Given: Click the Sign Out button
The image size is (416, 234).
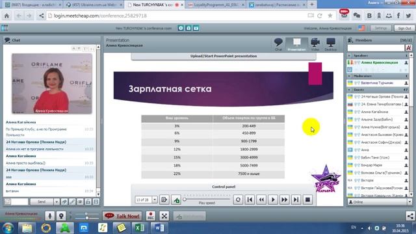Looking at the screenshot, I should pos(404,28).
